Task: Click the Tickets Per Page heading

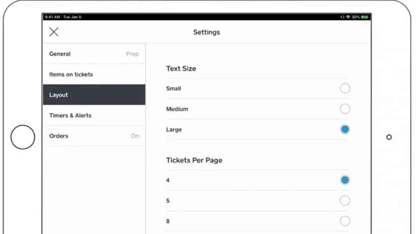Action: (x=194, y=160)
